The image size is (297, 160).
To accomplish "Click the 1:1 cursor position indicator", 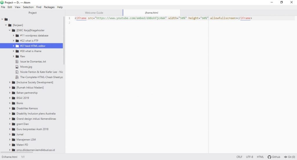I will point(23,157).
